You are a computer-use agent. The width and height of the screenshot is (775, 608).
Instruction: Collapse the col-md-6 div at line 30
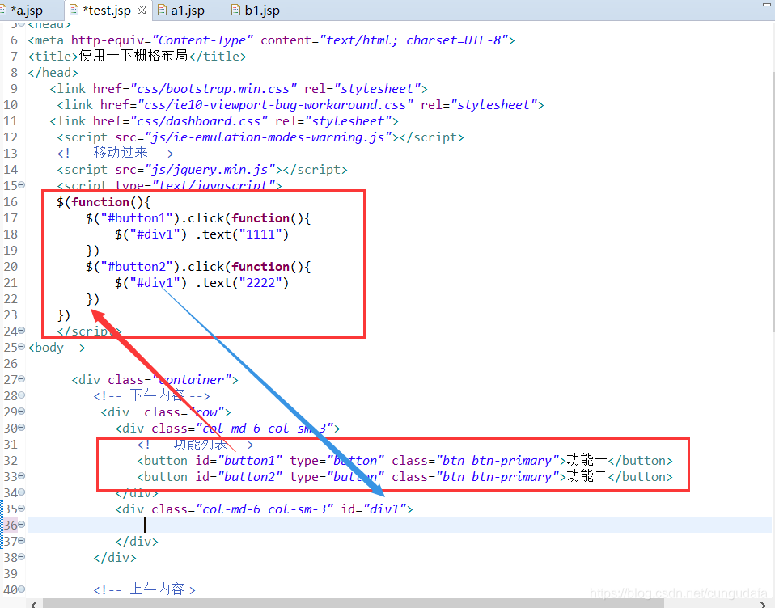21,427
